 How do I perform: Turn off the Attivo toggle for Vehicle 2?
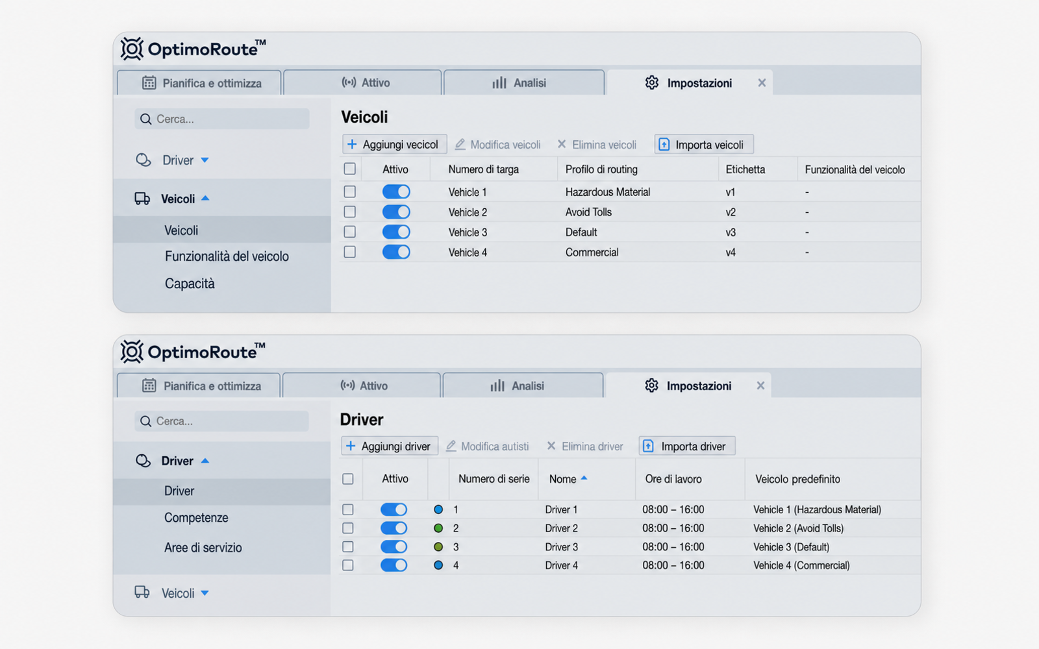396,212
